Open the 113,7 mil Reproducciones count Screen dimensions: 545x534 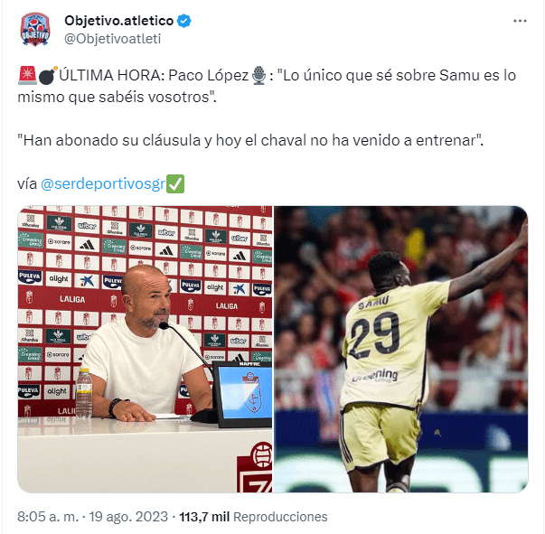pos(253,517)
